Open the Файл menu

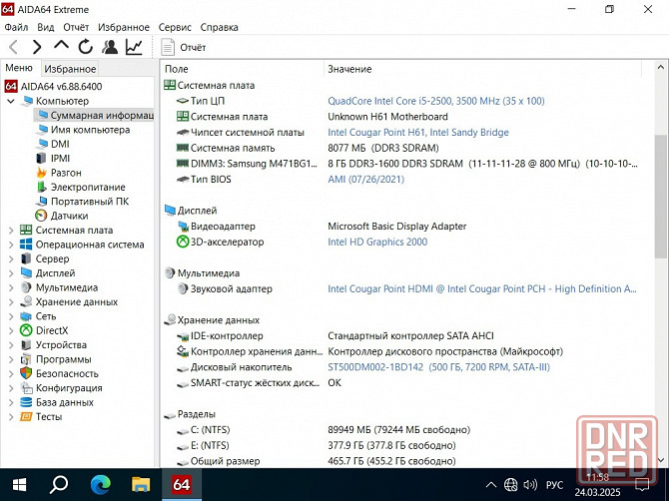coord(16,27)
